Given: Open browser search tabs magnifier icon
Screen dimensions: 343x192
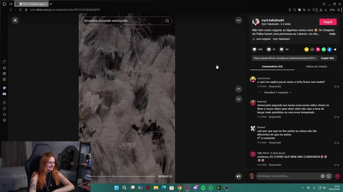Looking at the screenshot, I should click(x=324, y=4).
